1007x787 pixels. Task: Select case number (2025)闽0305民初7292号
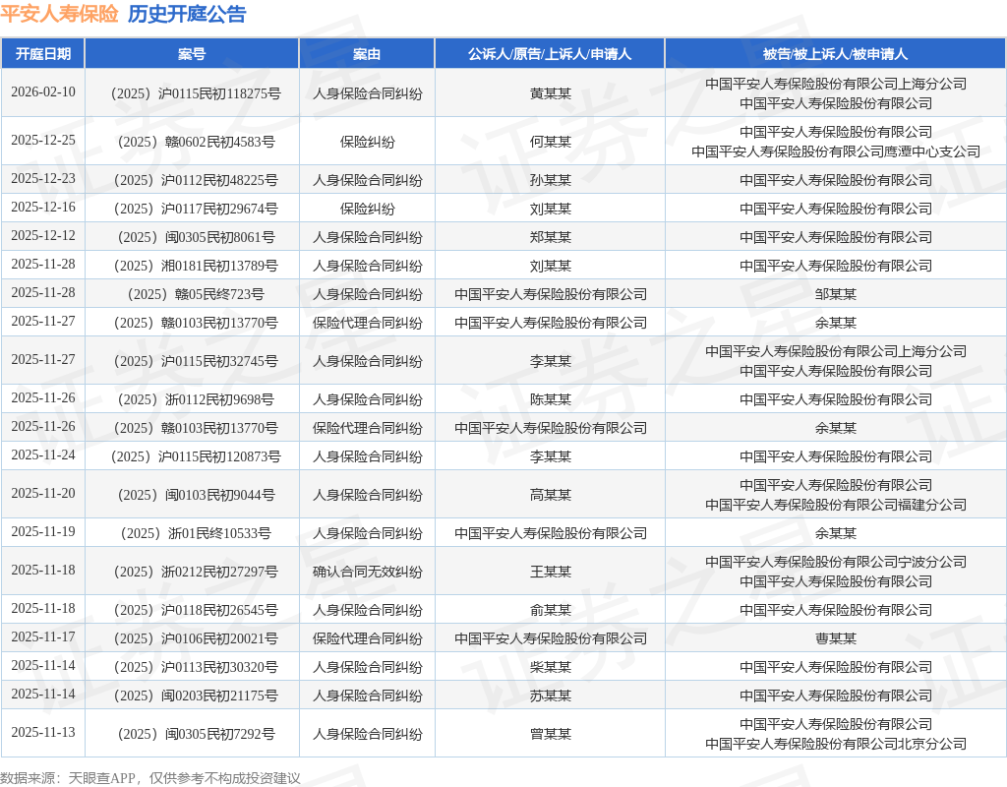tap(196, 734)
